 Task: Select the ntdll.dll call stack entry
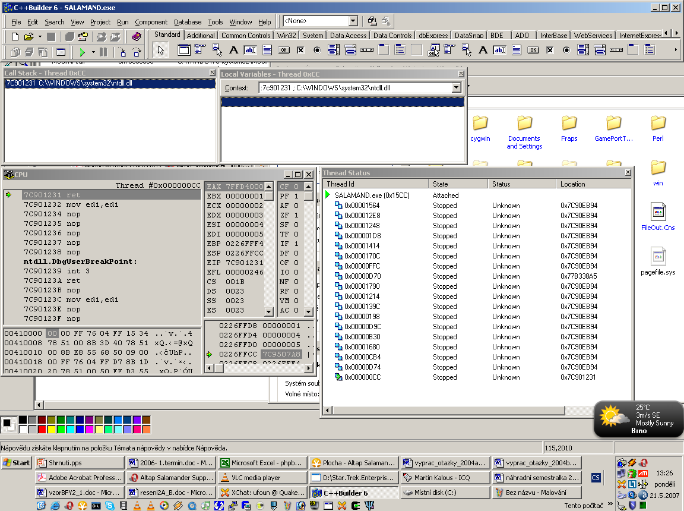(x=110, y=83)
